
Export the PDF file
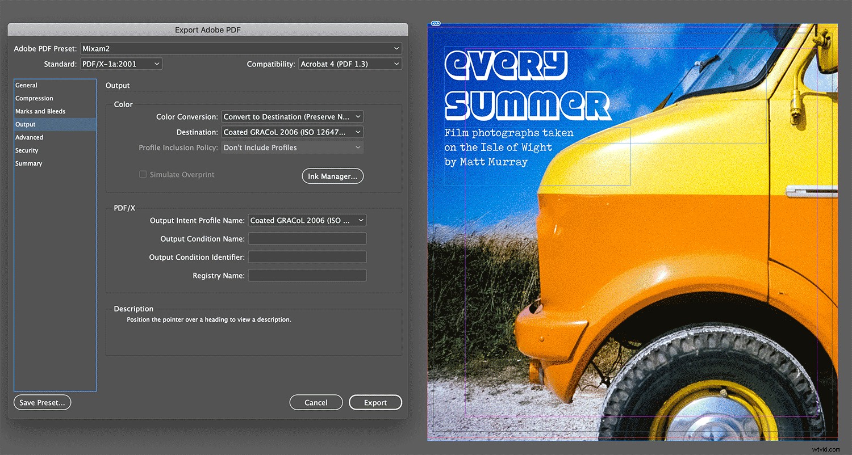tap(375, 402)
